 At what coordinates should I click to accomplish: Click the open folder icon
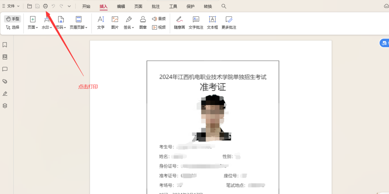(x=30, y=6)
